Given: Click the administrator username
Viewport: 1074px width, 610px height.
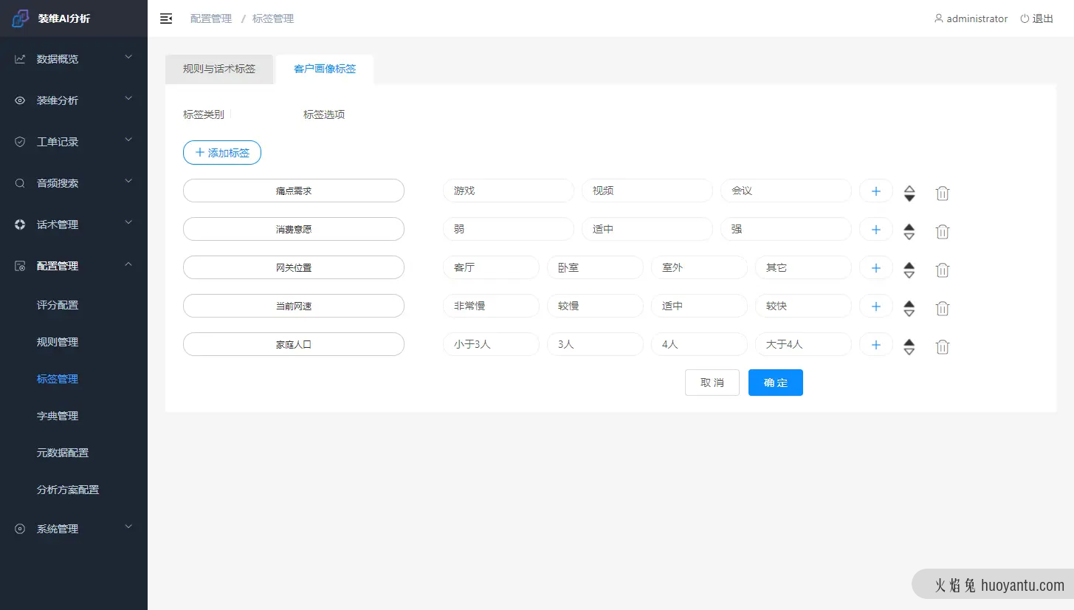Looking at the screenshot, I should click(977, 18).
